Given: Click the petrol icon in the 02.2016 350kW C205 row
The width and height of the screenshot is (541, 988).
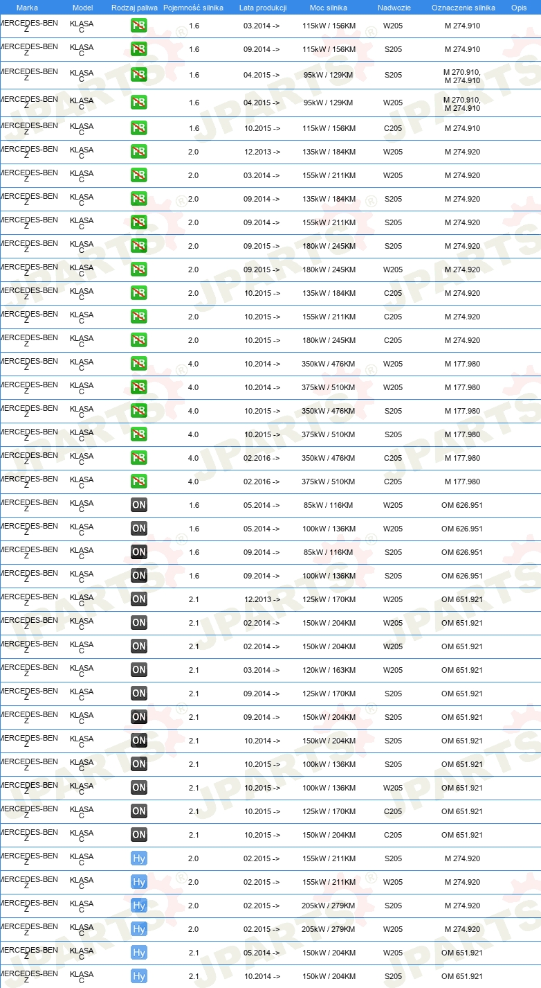Looking at the screenshot, I should pos(139,458).
